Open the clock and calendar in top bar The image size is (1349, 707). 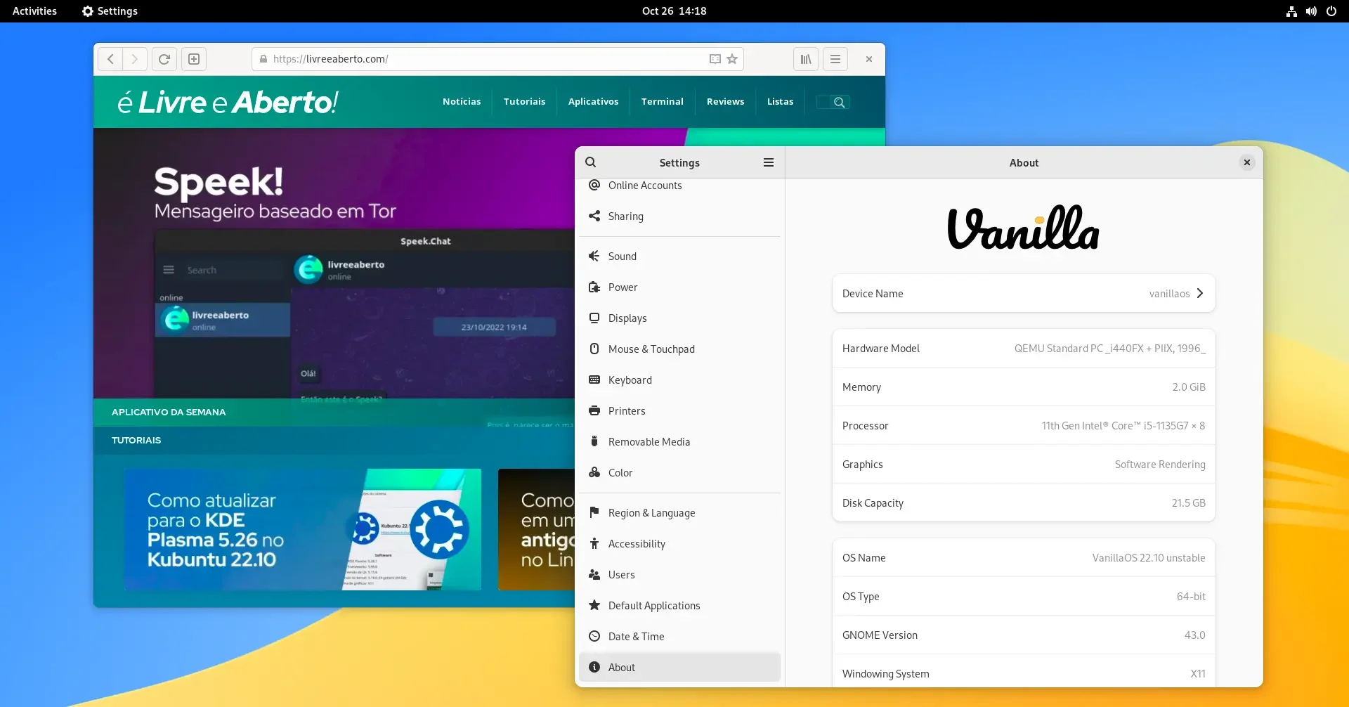[674, 11]
